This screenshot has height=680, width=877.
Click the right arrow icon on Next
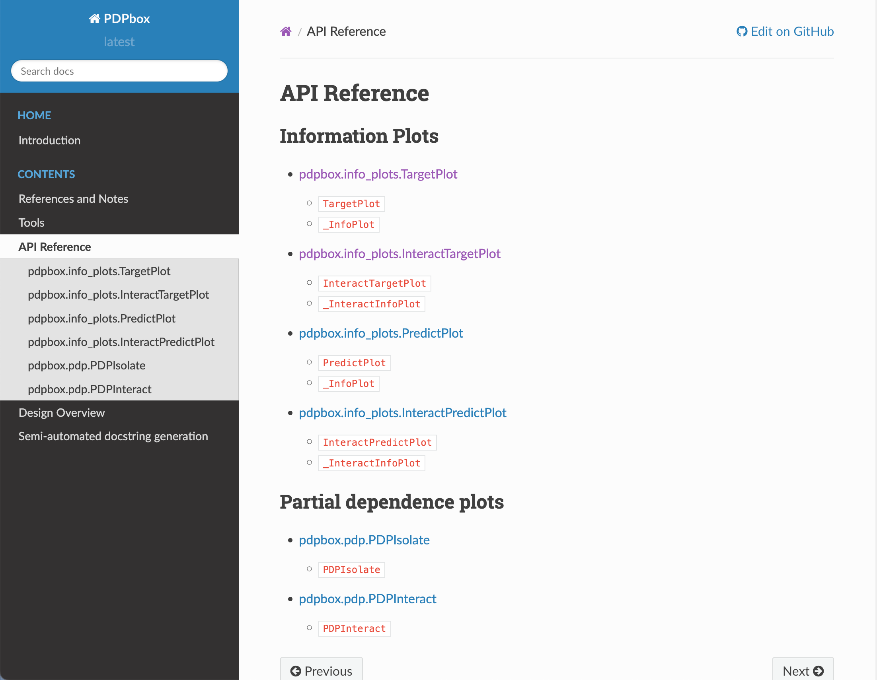tap(818, 671)
